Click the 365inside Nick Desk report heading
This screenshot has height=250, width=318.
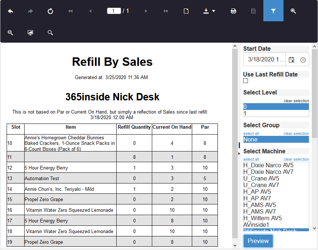[x=112, y=97]
